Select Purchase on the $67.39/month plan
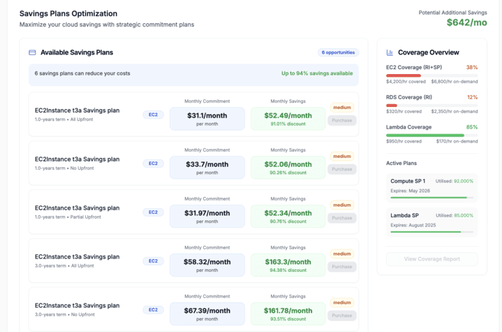 [x=342, y=315]
